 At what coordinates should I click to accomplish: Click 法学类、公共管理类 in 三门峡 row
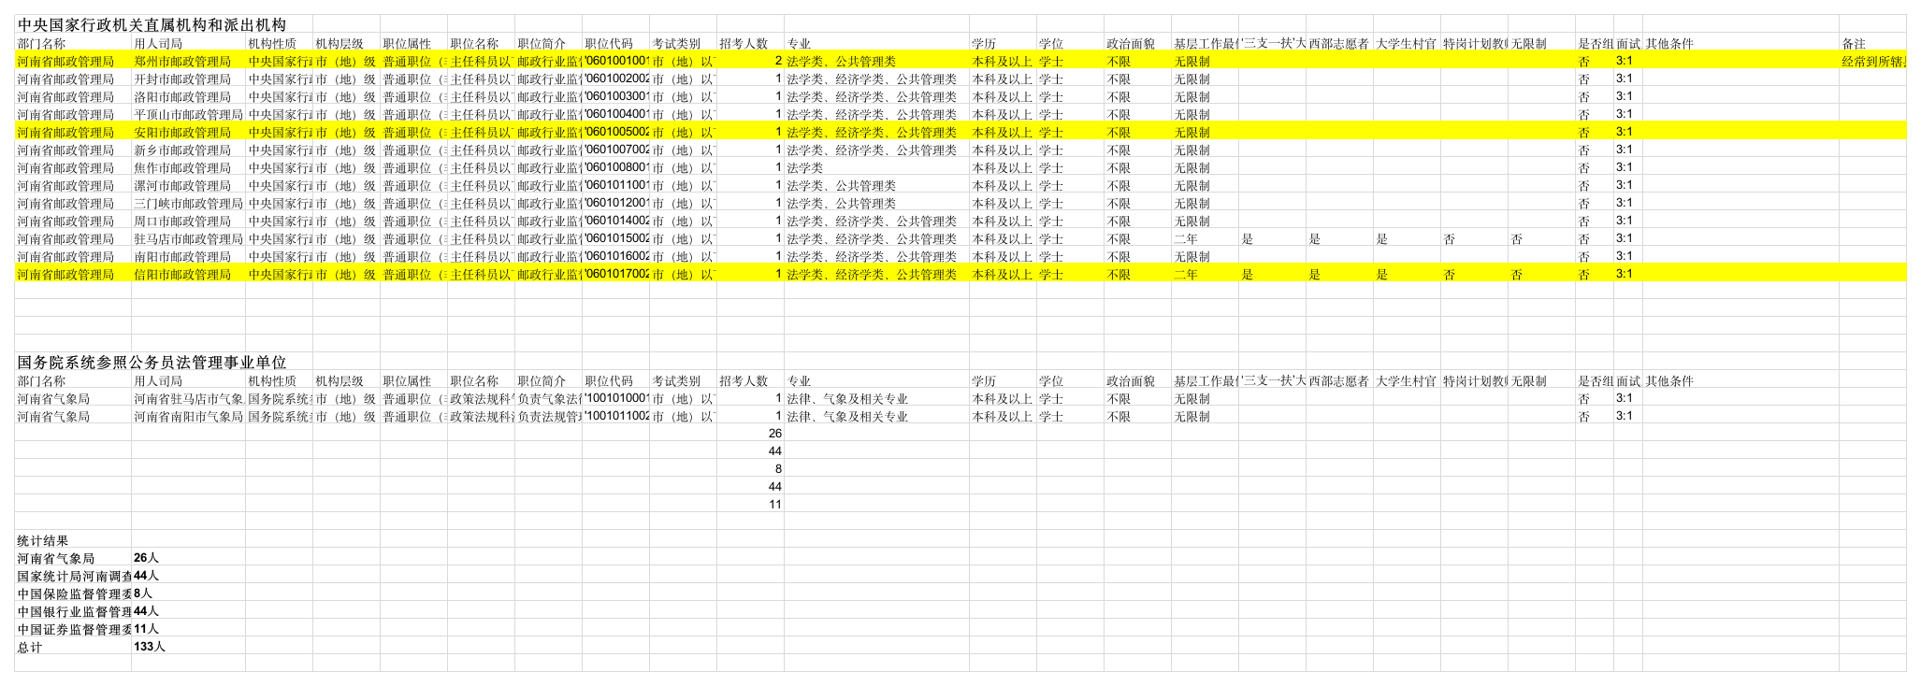pos(876,203)
